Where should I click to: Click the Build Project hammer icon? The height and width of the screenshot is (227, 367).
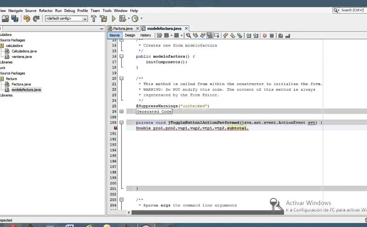94,19
